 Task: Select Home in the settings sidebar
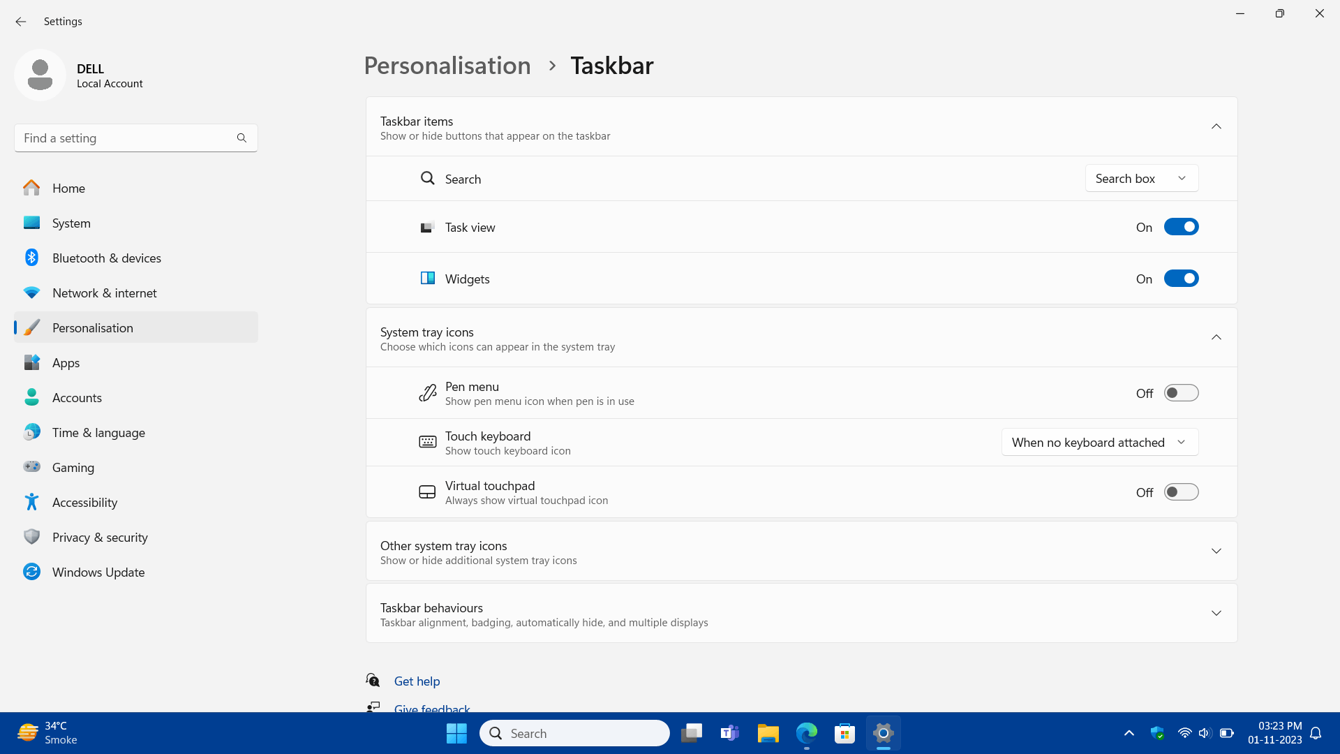(68, 187)
